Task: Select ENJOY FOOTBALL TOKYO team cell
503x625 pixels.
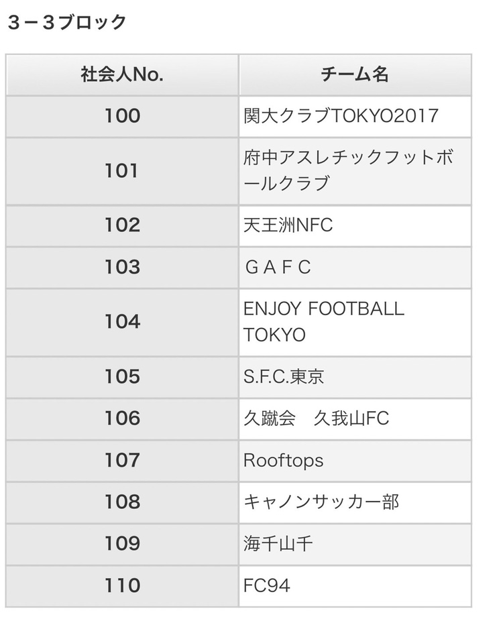Action: [x=355, y=322]
